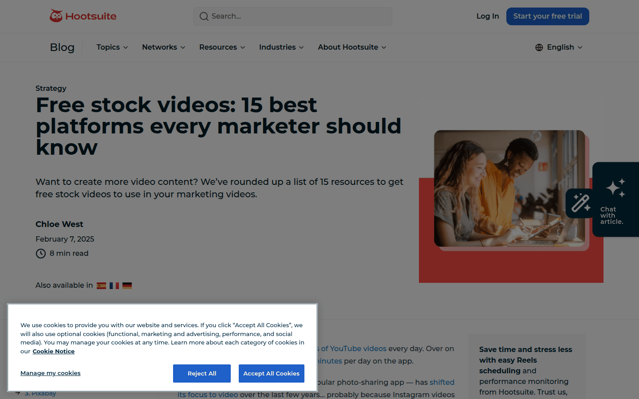
Task: Expand the About Hootsuite menu
Action: (352, 47)
